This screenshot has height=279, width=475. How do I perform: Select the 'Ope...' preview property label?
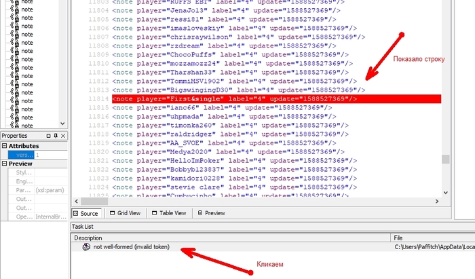(x=24, y=217)
